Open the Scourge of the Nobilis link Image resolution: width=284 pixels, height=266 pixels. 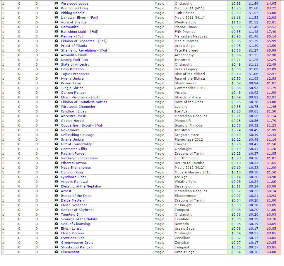click(x=79, y=219)
